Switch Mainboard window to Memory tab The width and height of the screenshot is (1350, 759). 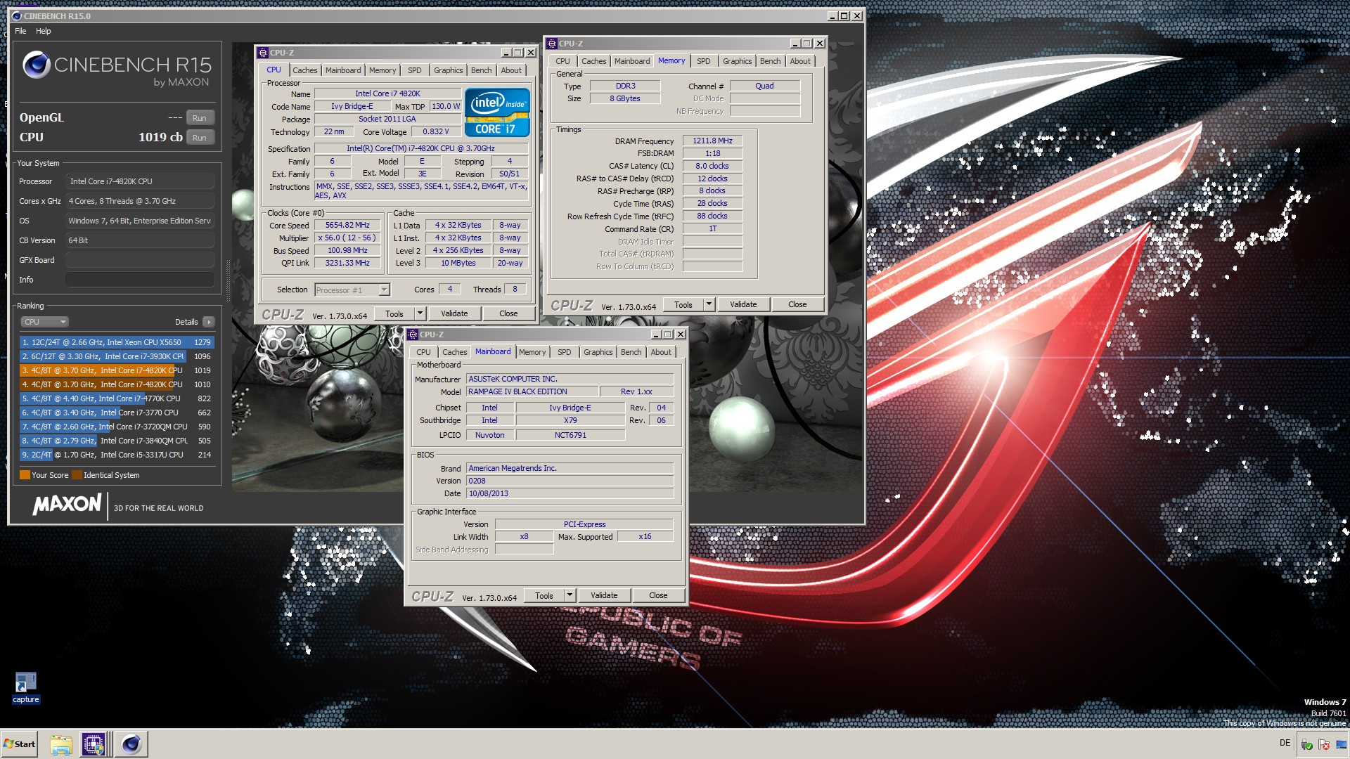click(532, 352)
